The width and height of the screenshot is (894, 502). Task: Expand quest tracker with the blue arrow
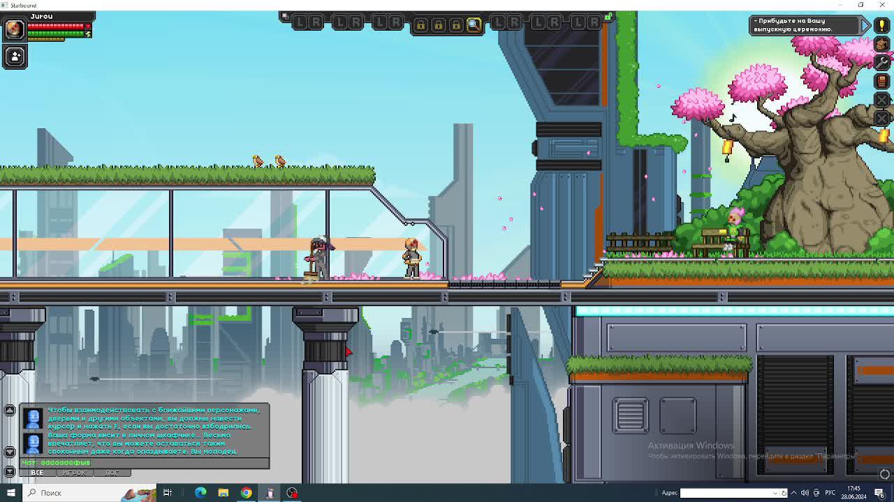(866, 25)
